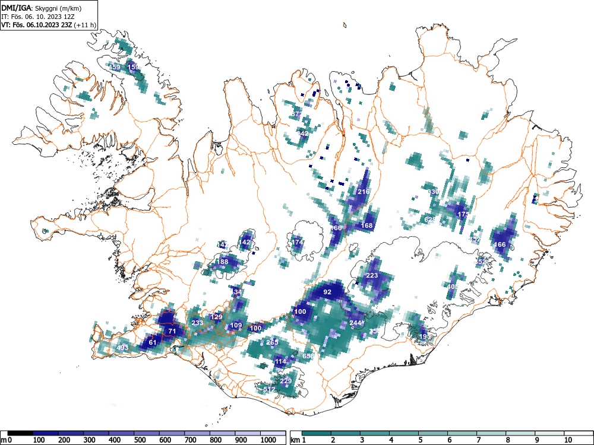
Task: Click the '233' visibility value on the map
Action: (x=197, y=323)
